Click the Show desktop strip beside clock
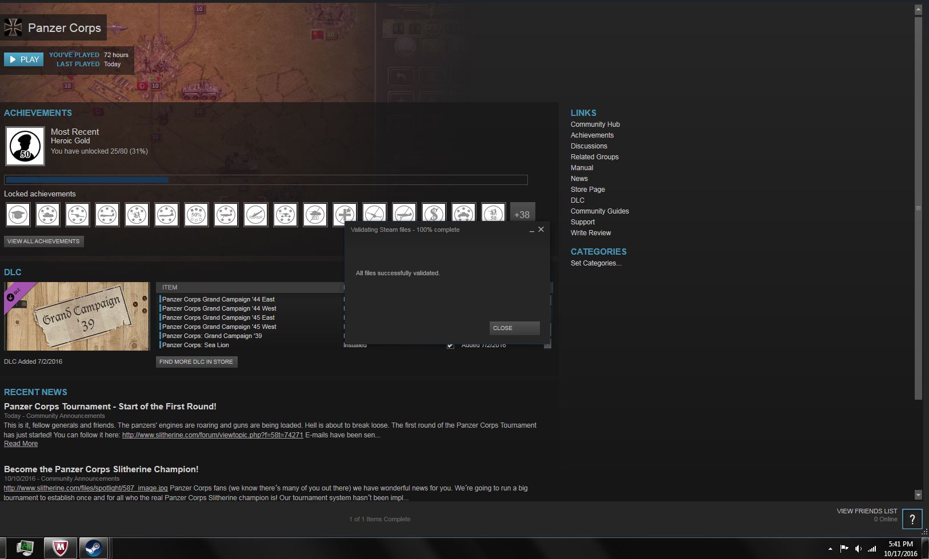Image resolution: width=929 pixels, height=559 pixels. click(x=926, y=549)
